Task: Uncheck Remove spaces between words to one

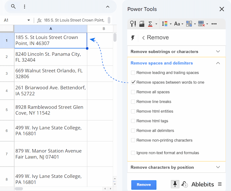Action: pos(133,82)
